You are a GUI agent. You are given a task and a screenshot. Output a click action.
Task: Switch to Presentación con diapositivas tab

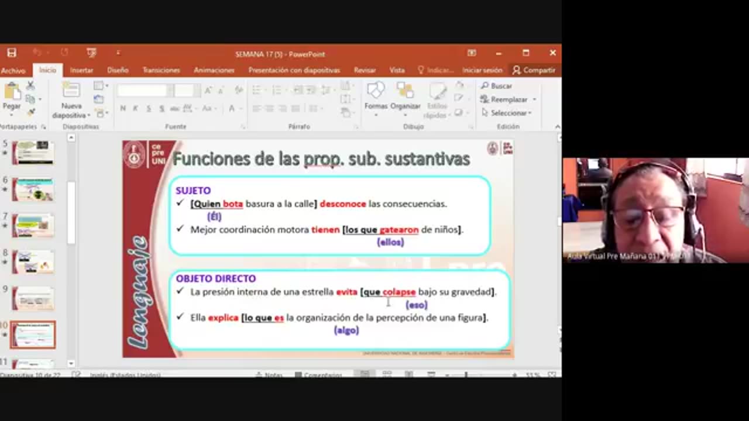(x=294, y=70)
